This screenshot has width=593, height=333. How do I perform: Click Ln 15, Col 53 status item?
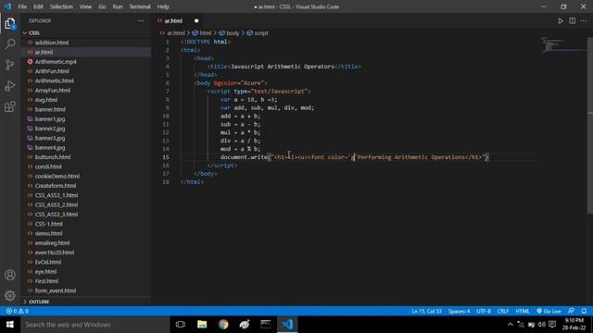click(426, 311)
